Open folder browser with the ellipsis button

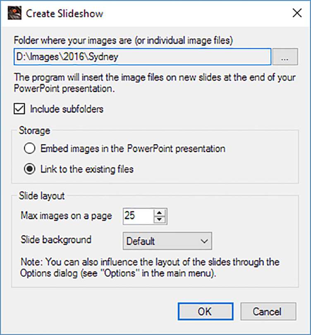tap(285, 57)
